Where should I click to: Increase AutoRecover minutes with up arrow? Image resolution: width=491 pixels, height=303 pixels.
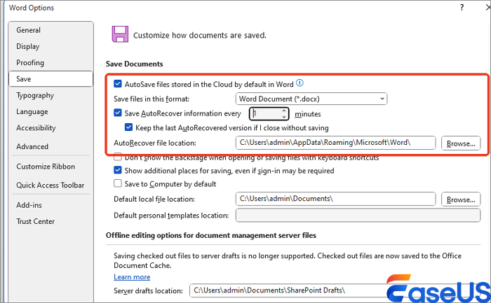(x=283, y=111)
